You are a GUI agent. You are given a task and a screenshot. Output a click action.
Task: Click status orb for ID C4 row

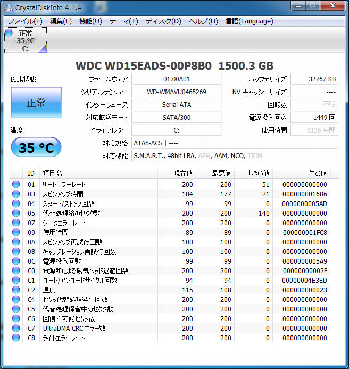(16, 299)
